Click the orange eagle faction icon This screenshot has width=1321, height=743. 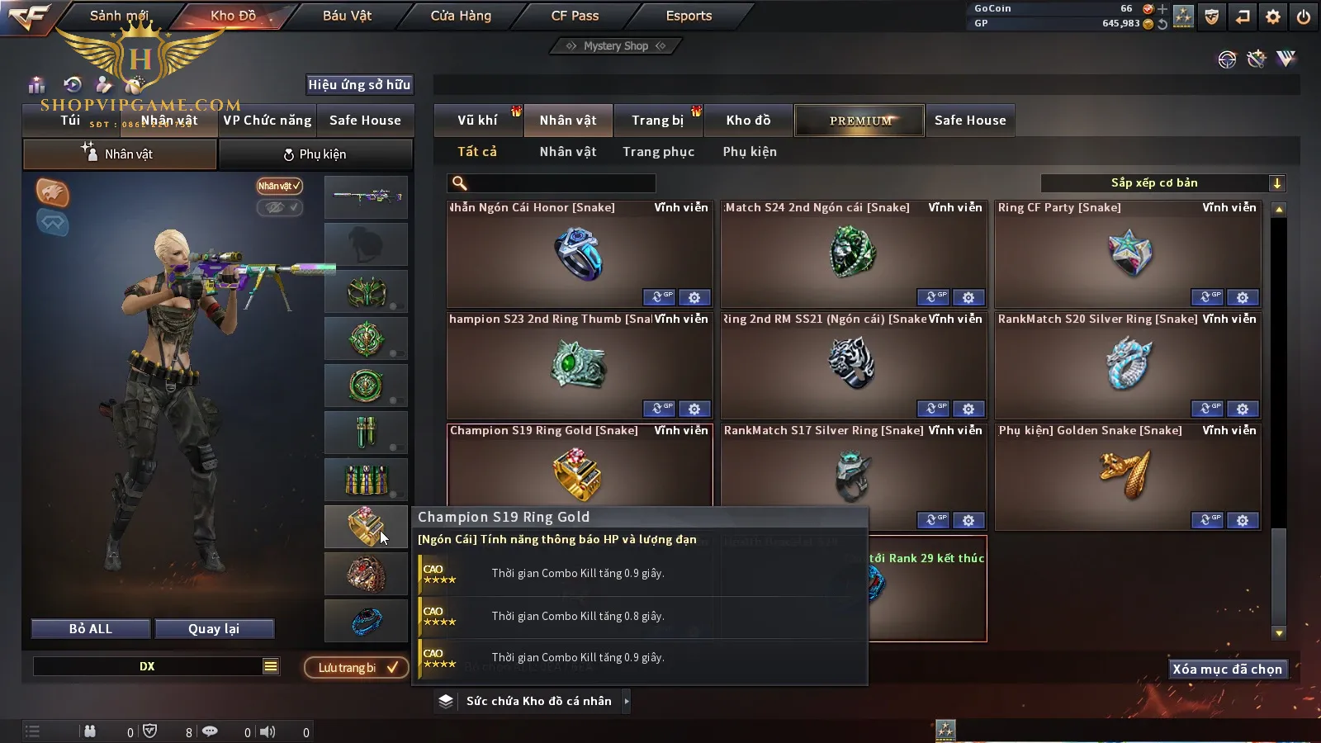coord(52,192)
